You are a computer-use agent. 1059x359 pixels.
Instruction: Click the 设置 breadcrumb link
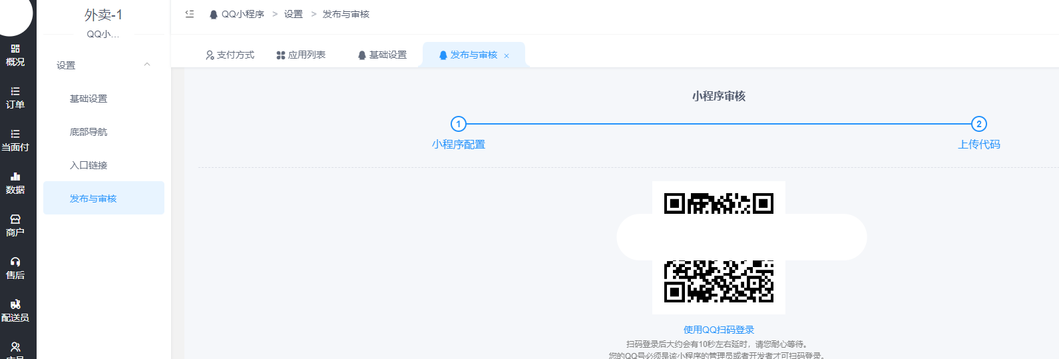coord(294,14)
